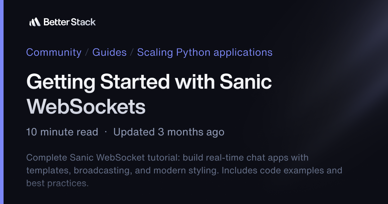Click the "10 minute read" label

point(62,132)
